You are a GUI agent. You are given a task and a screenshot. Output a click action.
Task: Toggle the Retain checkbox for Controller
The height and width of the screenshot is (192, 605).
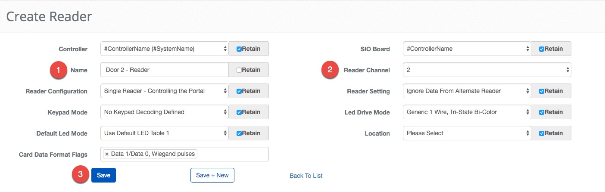pyautogui.click(x=239, y=49)
